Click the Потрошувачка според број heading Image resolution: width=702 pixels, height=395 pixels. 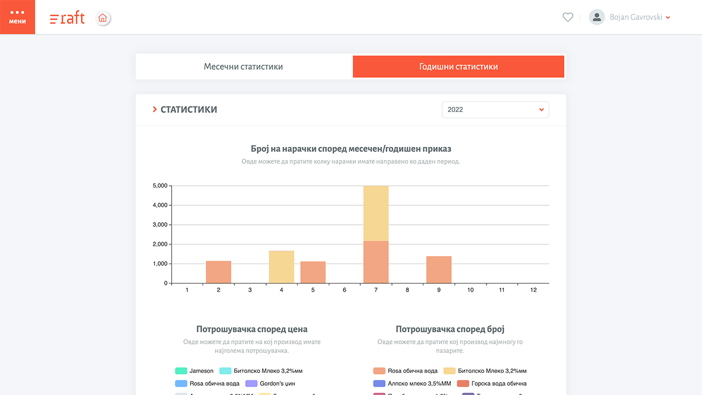point(450,329)
